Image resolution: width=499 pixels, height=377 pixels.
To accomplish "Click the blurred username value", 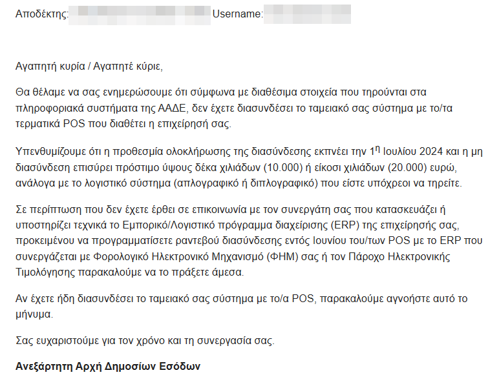I will [307, 14].
